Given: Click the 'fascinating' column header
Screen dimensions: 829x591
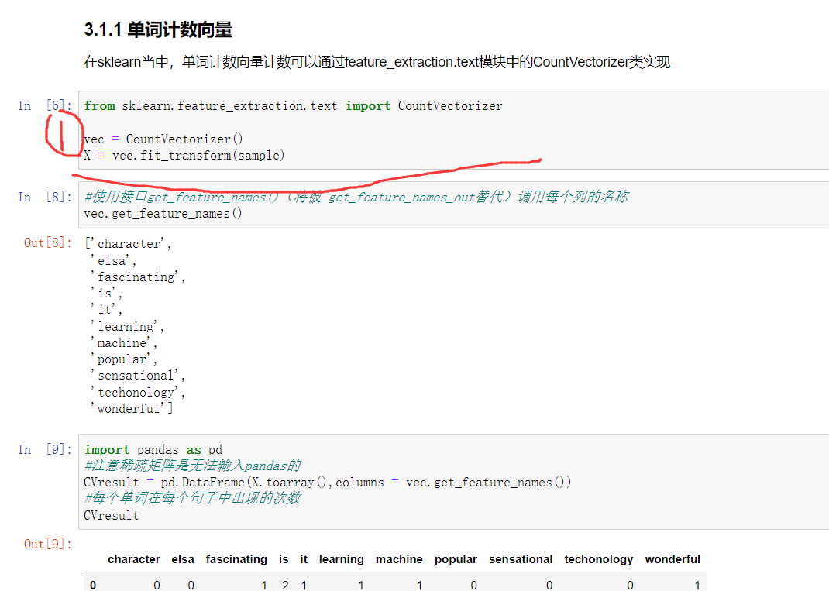Looking at the screenshot, I should [x=236, y=559].
